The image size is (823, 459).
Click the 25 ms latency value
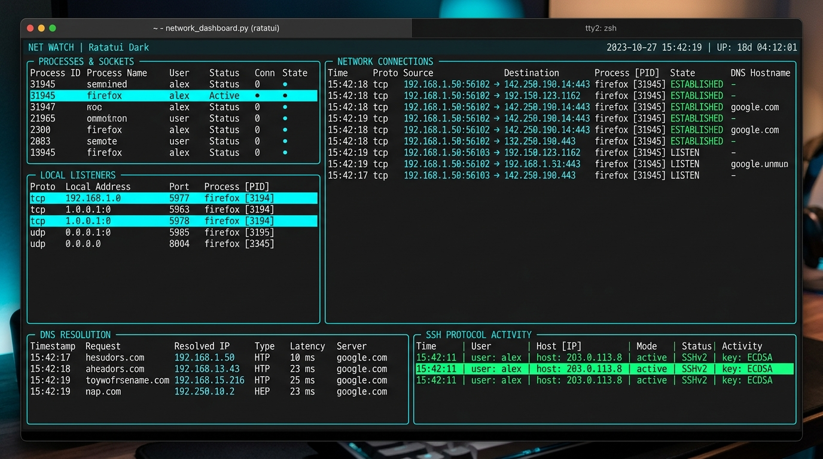[x=303, y=380]
